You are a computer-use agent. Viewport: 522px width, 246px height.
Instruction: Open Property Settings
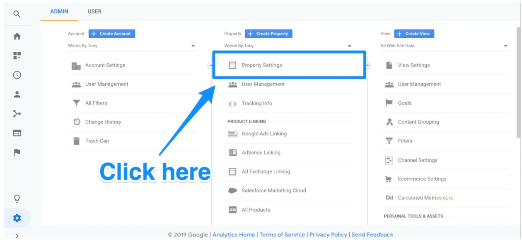click(x=261, y=65)
